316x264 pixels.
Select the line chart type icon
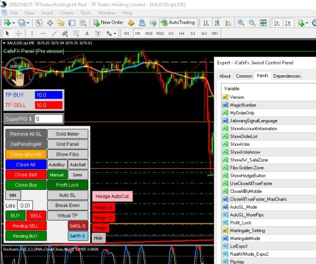228,23
